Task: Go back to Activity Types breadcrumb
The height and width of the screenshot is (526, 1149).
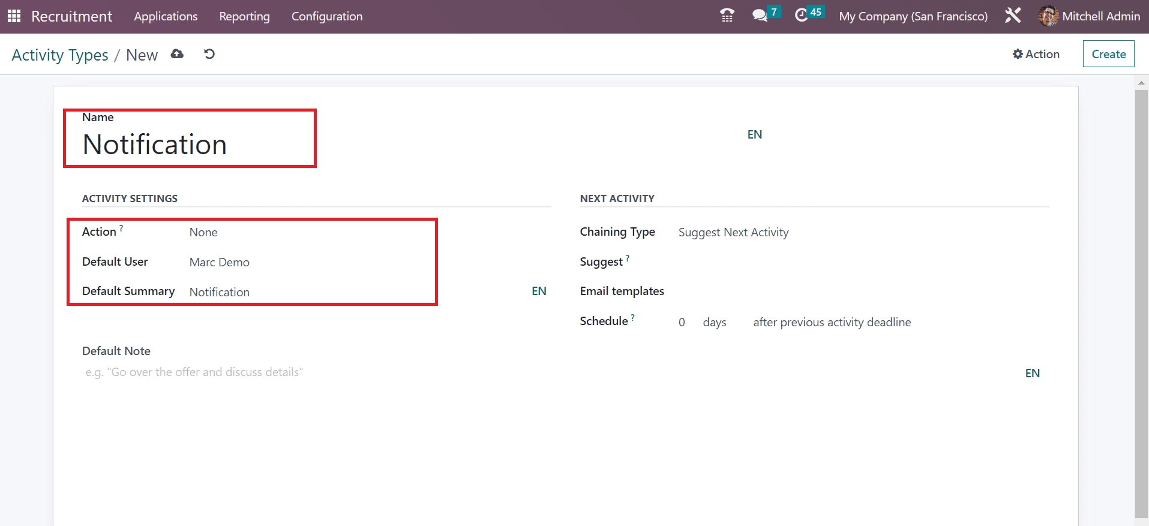Action: [x=60, y=55]
